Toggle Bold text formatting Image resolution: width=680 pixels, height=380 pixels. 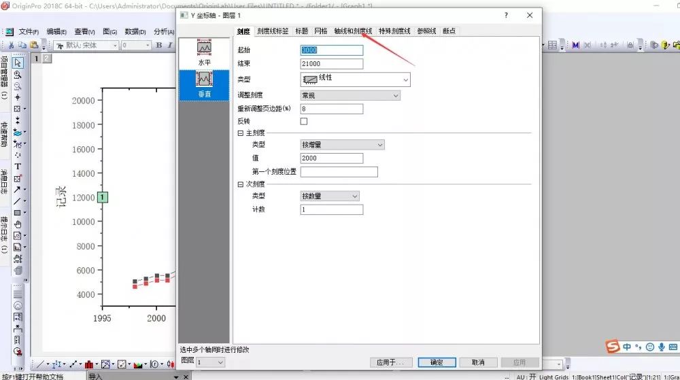(x=158, y=45)
